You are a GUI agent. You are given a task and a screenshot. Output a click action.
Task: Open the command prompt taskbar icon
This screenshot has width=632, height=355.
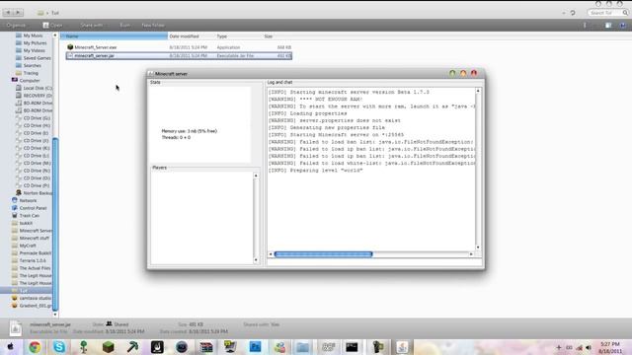352,347
